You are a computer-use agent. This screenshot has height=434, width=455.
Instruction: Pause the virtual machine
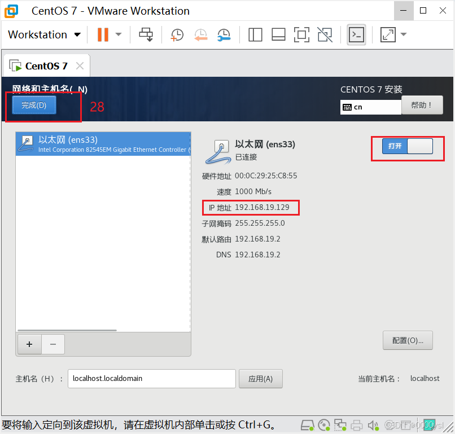[103, 35]
